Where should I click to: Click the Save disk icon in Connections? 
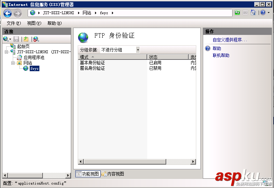coord(16,39)
